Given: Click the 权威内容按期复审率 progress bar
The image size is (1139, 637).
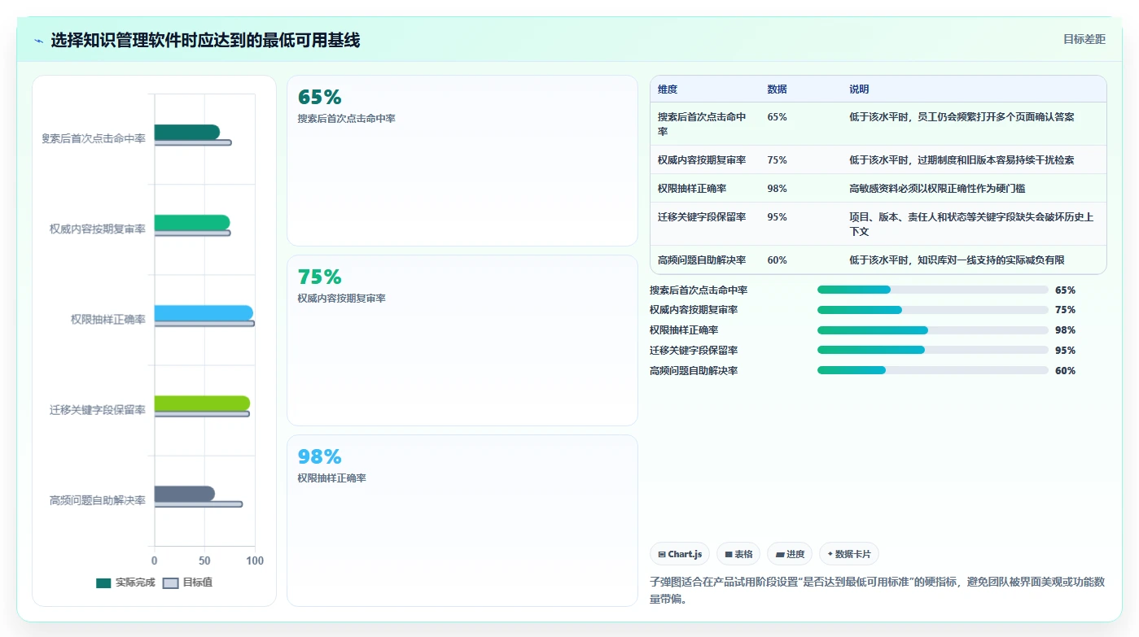Looking at the screenshot, I should (933, 310).
